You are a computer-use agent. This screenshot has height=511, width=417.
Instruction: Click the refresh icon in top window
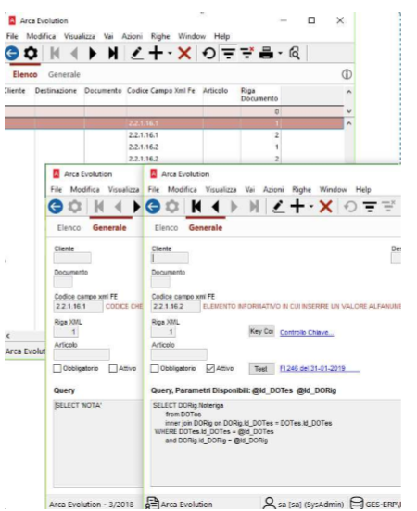(208, 53)
